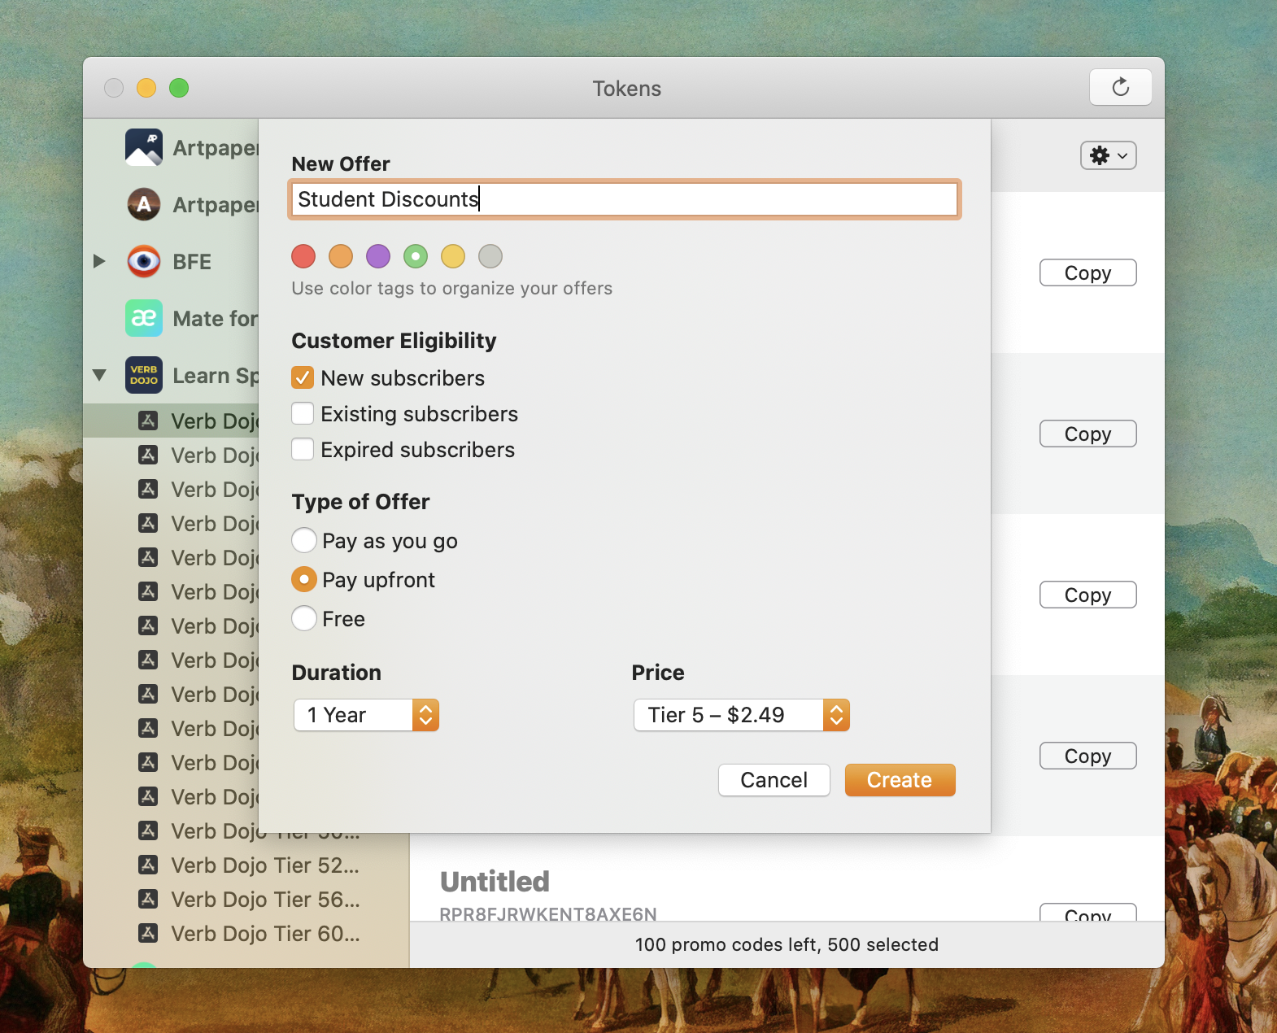This screenshot has width=1277, height=1033.
Task: Cancel the new offer dialog
Action: pos(774,780)
